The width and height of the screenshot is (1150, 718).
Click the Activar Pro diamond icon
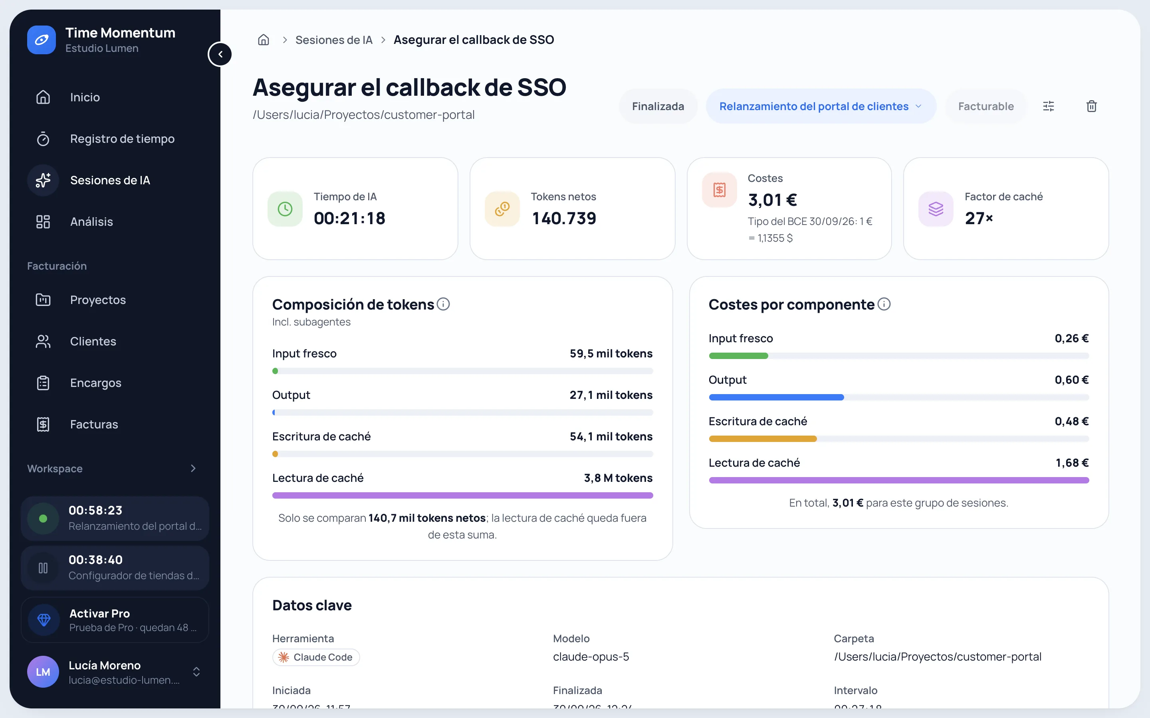tap(44, 620)
